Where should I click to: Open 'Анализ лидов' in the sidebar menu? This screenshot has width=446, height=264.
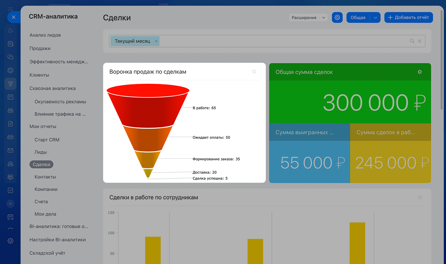pyautogui.click(x=45, y=35)
